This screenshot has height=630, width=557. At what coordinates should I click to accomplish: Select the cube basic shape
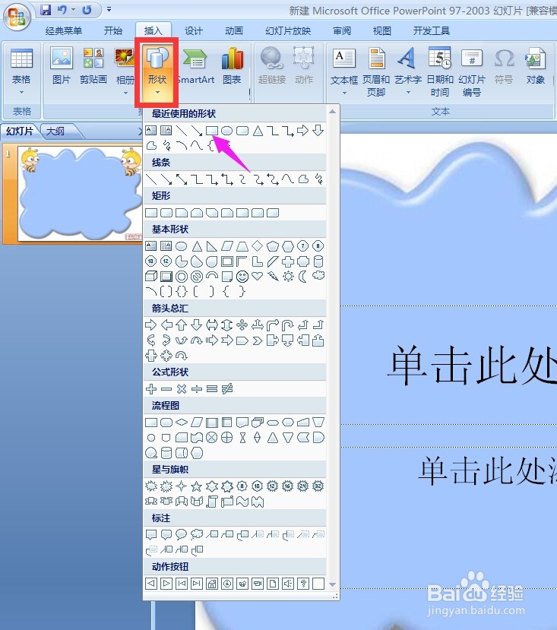click(x=151, y=276)
